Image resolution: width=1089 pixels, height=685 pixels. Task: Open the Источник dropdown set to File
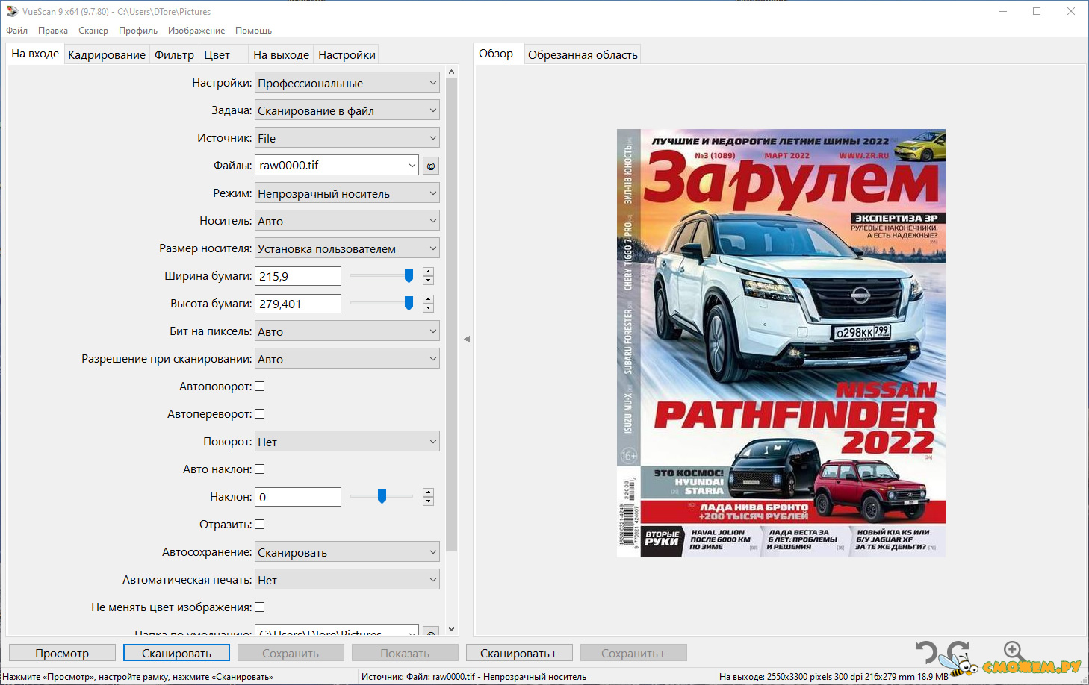(347, 138)
